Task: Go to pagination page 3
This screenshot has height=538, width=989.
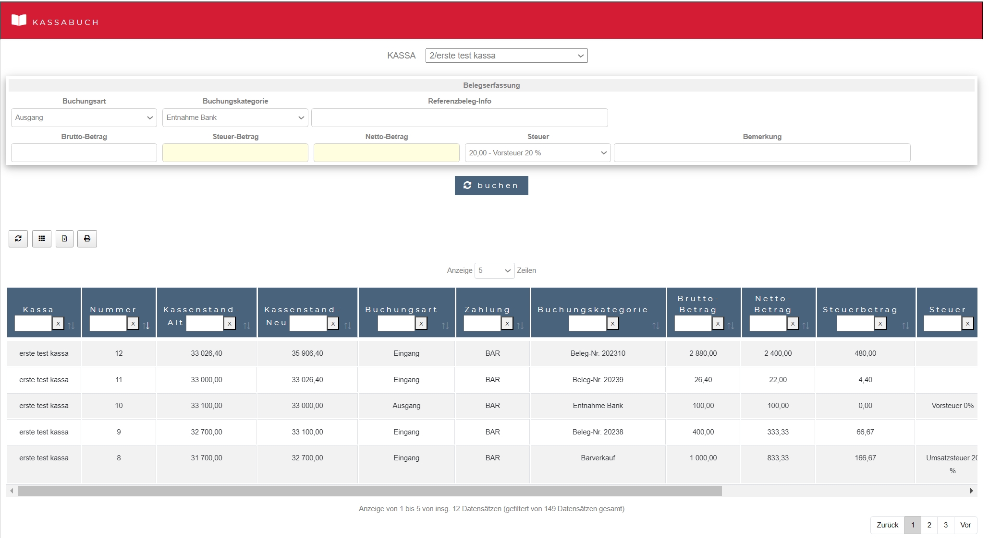Action: pos(945,525)
